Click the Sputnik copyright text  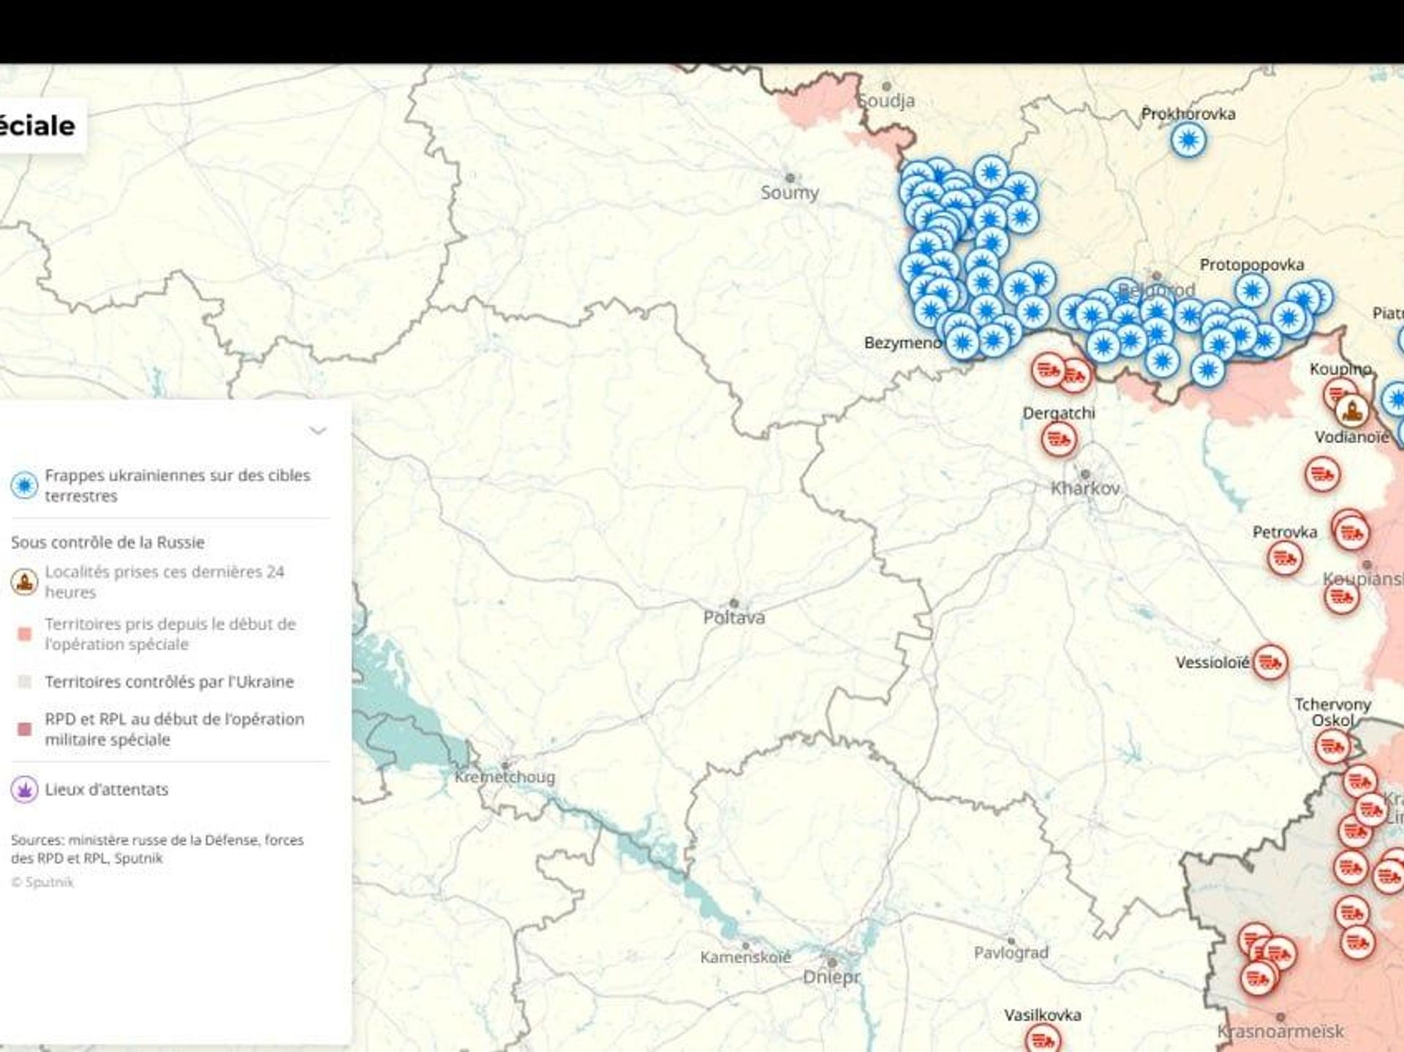42,882
